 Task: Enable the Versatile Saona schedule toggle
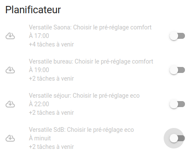[177, 36]
